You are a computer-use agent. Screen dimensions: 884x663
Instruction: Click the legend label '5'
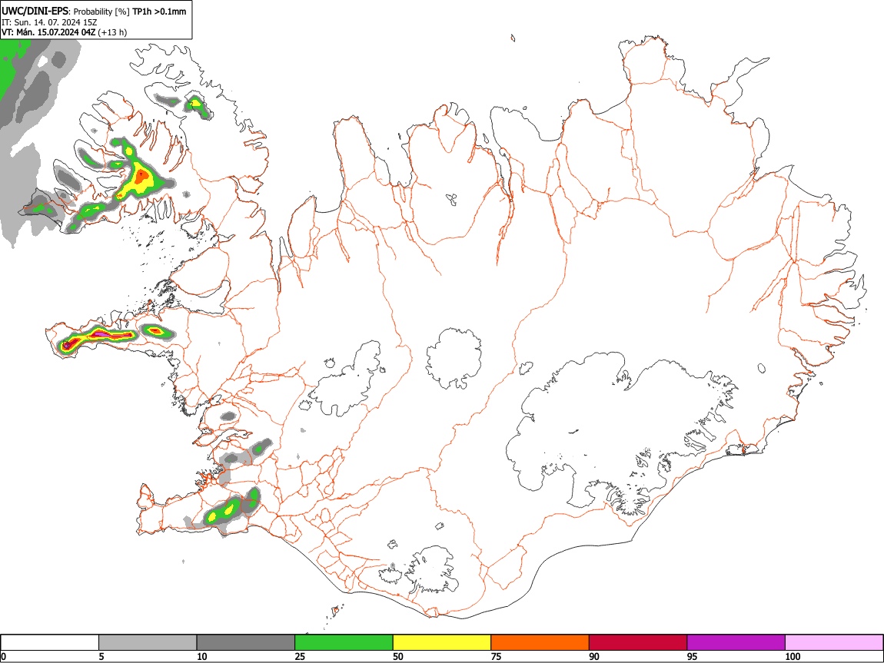(101, 656)
